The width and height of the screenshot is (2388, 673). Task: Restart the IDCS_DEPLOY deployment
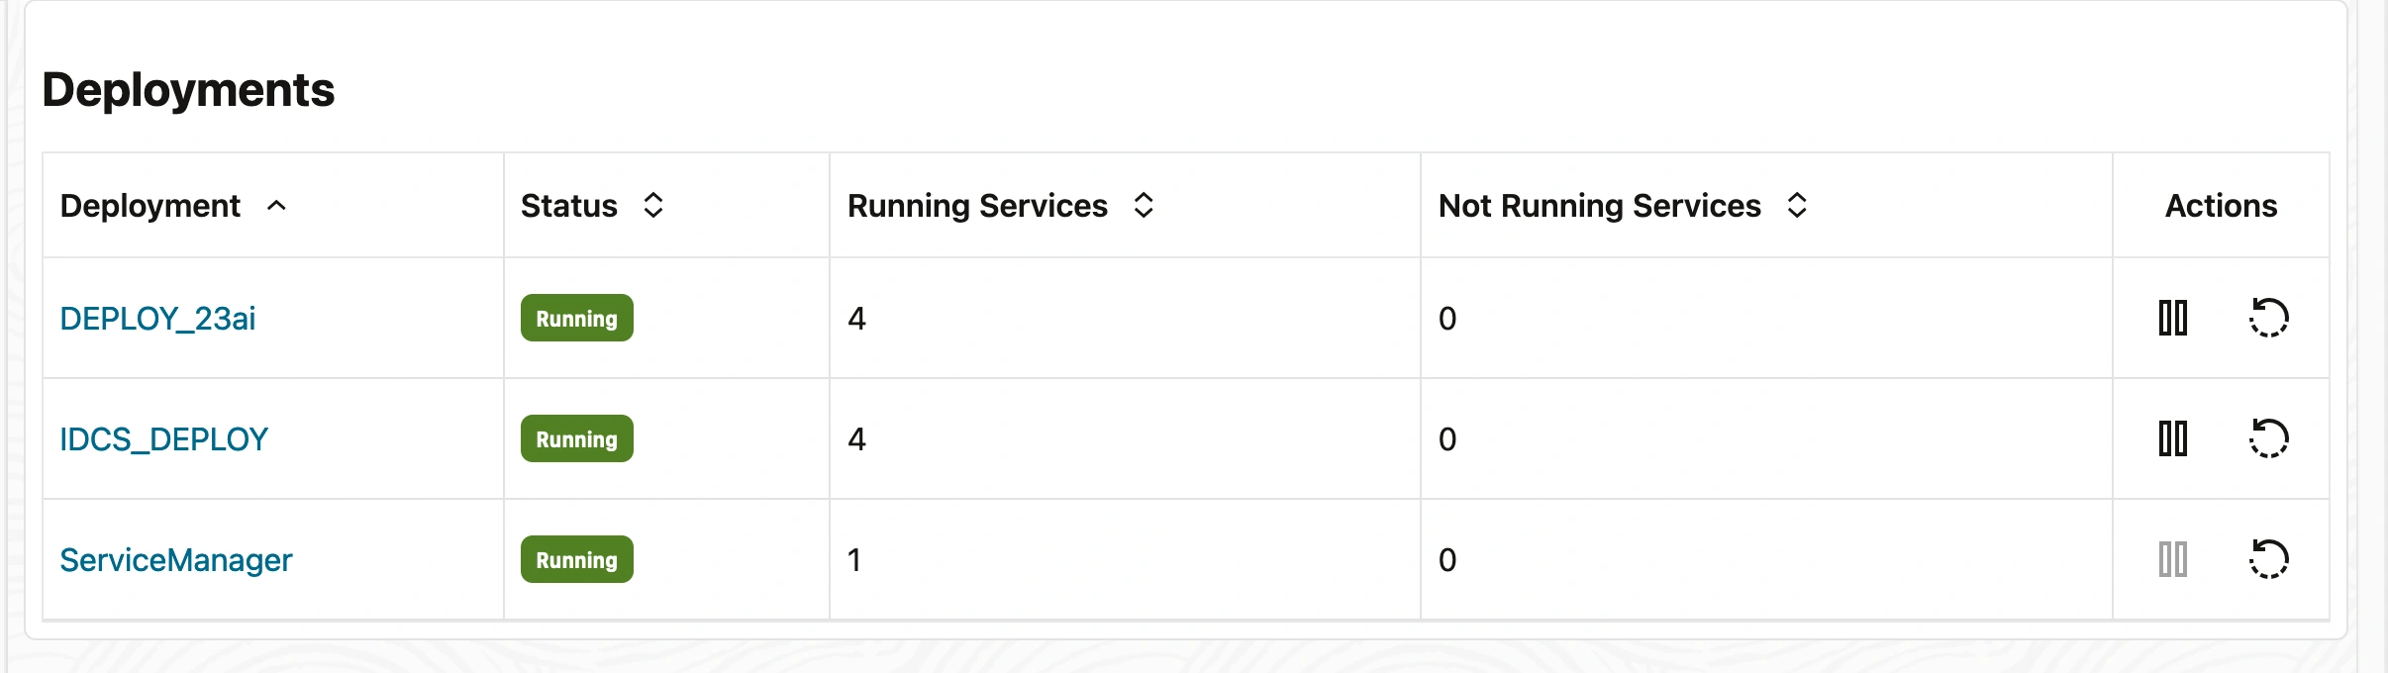(x=2268, y=438)
